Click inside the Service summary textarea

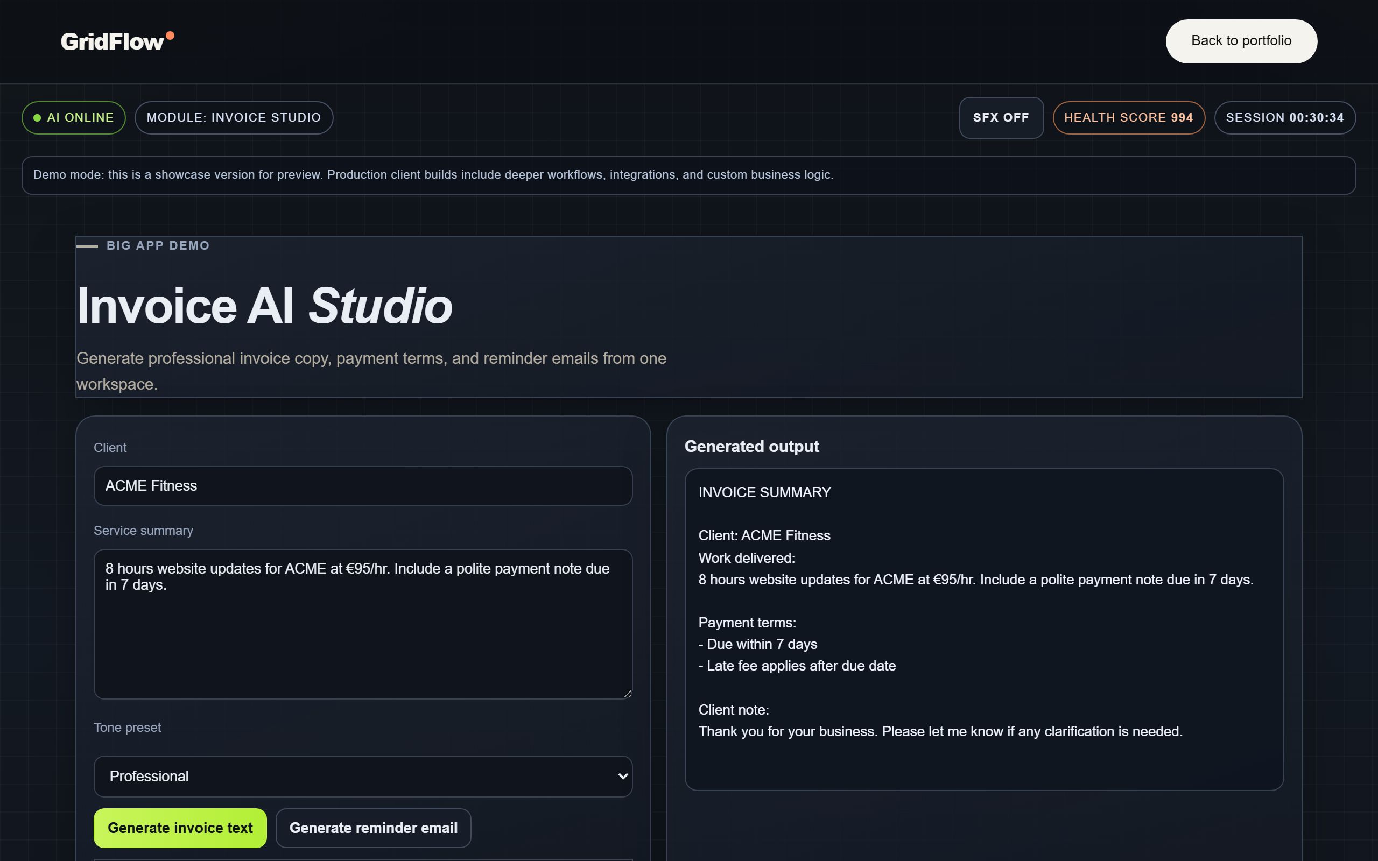tap(363, 624)
